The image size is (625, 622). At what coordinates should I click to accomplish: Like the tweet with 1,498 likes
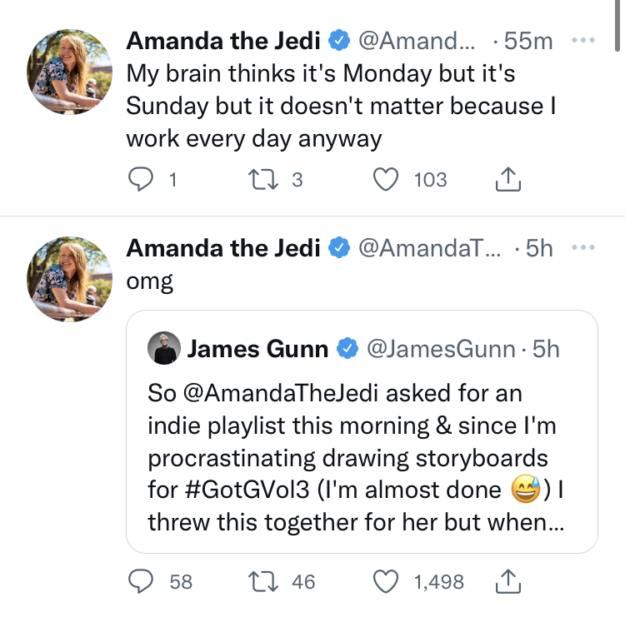pos(386,581)
